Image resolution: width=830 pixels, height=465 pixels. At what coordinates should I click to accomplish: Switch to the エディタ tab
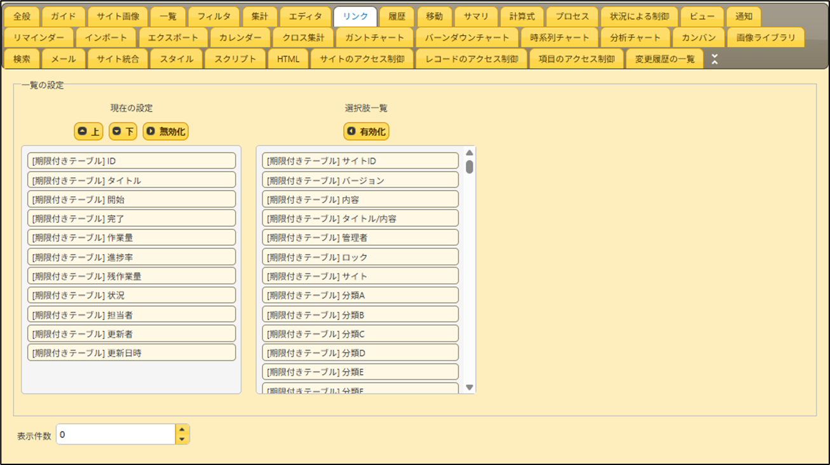(305, 17)
